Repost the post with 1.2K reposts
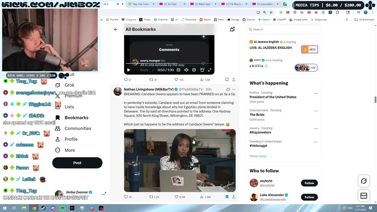 tap(154, 197)
